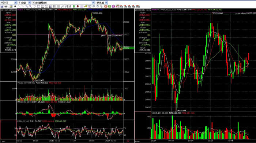The height and width of the screenshot is (143, 256).
Task: Click the Save floppy disk icon
Action: click(2, 6)
